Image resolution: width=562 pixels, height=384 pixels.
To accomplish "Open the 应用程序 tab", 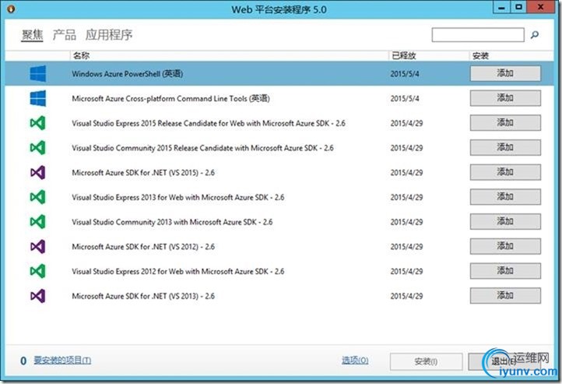I will (x=109, y=35).
